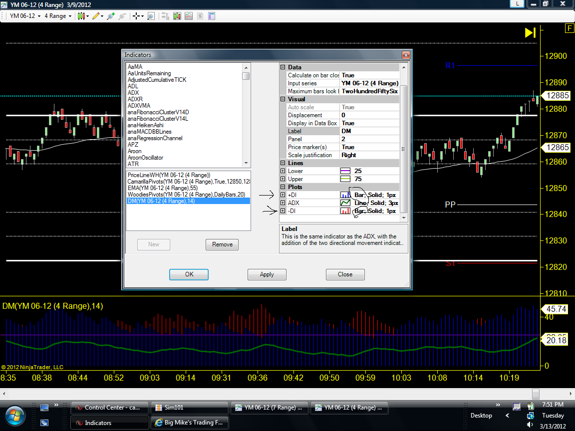Open the Data Series candlestick toolbar icon
Screen dimensions: 575x431
177,16
